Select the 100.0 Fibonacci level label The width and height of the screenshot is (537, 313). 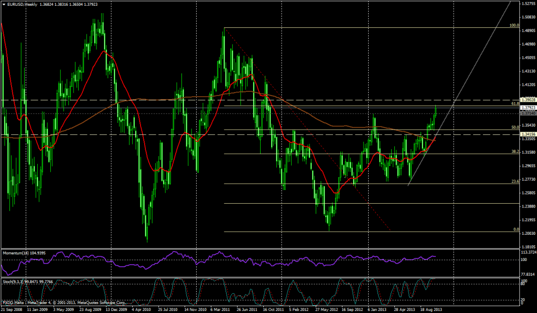pyautogui.click(x=513, y=25)
